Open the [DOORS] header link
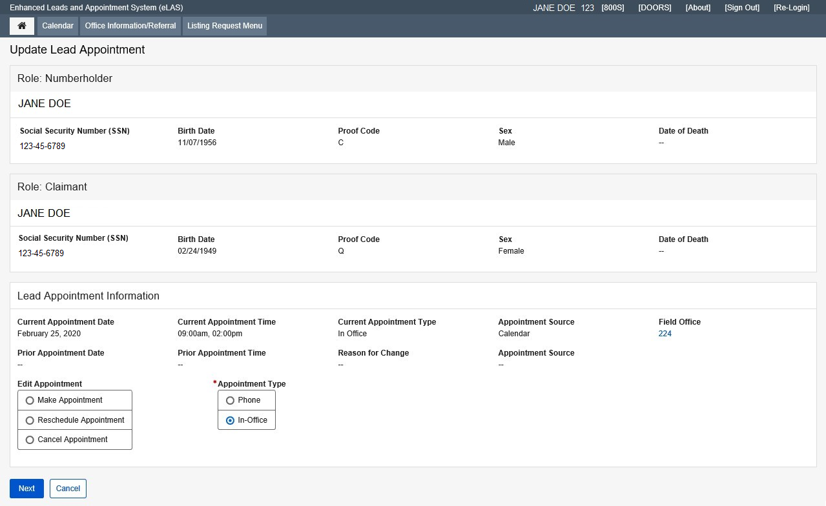This screenshot has height=506, width=826. point(655,8)
